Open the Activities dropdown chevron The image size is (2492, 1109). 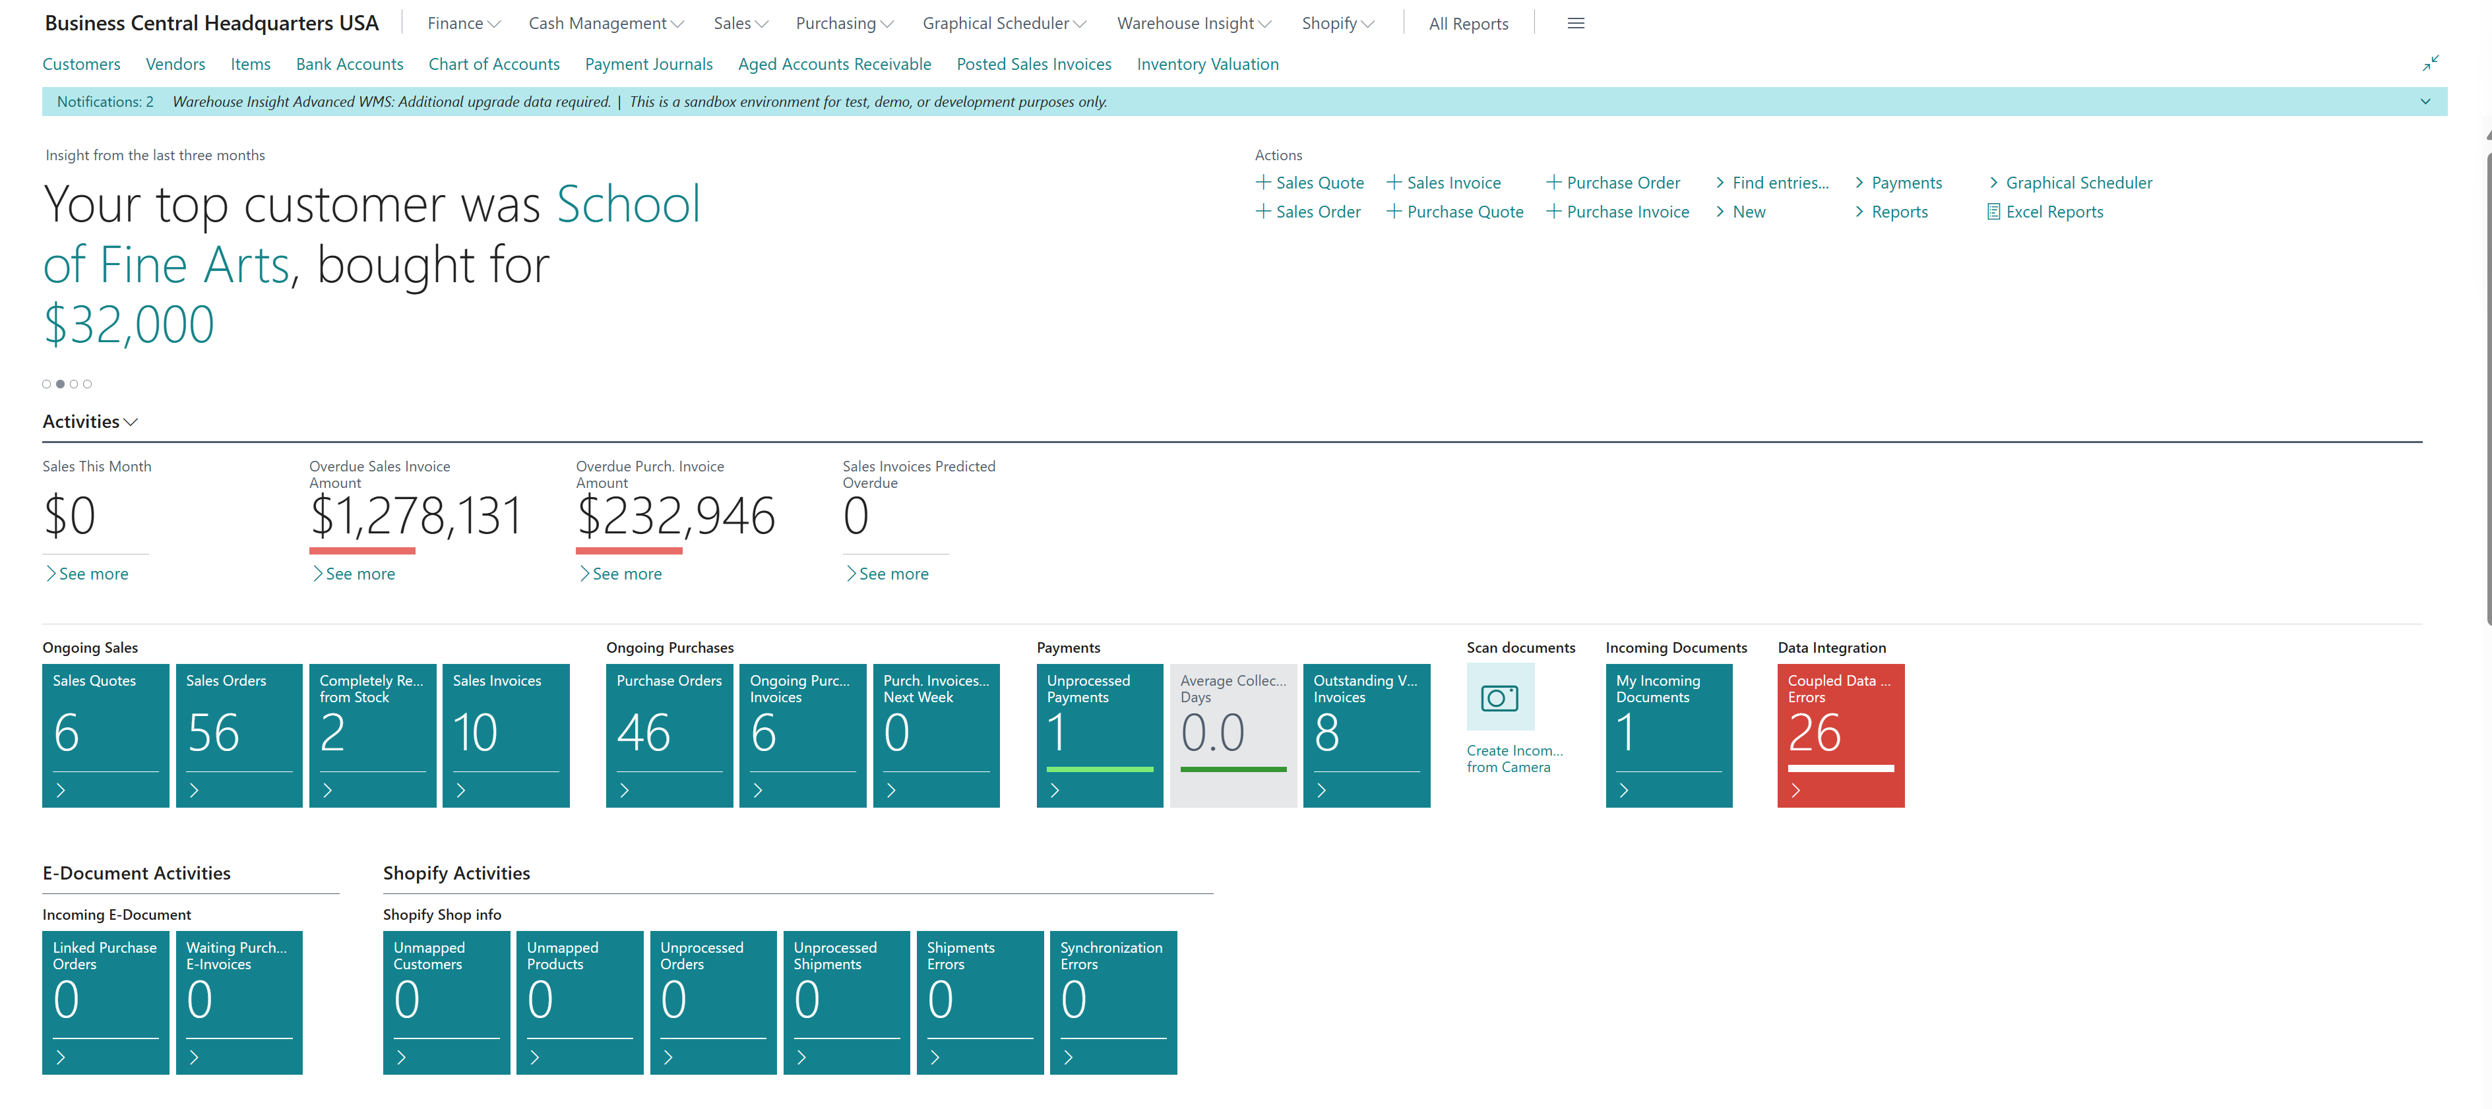tap(131, 421)
